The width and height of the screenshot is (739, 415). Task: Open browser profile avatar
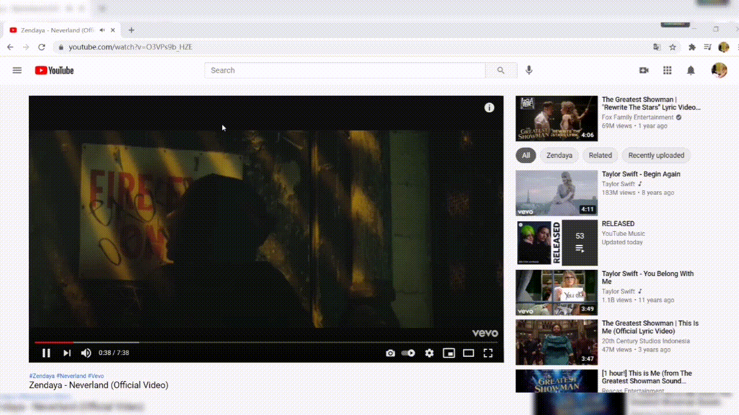[723, 47]
